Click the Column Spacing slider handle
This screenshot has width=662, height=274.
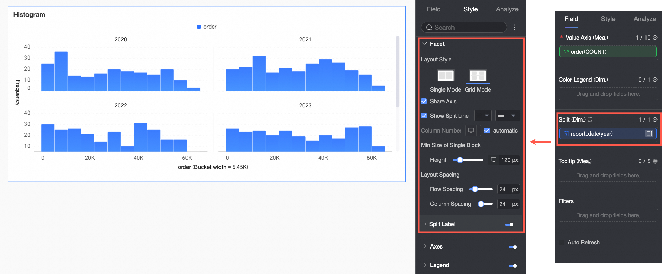[481, 204]
